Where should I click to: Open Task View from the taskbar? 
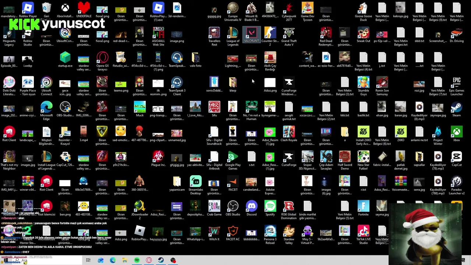[x=88, y=261]
